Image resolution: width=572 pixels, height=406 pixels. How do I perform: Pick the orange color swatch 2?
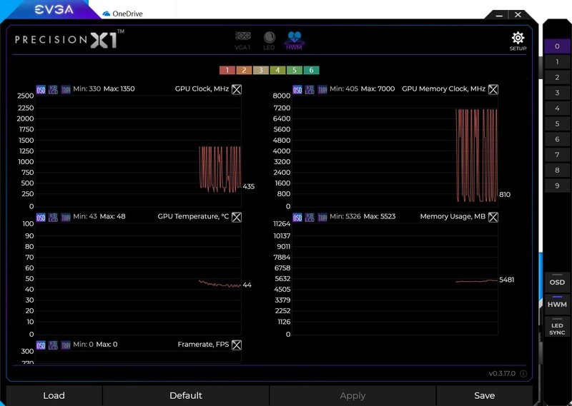click(x=244, y=70)
